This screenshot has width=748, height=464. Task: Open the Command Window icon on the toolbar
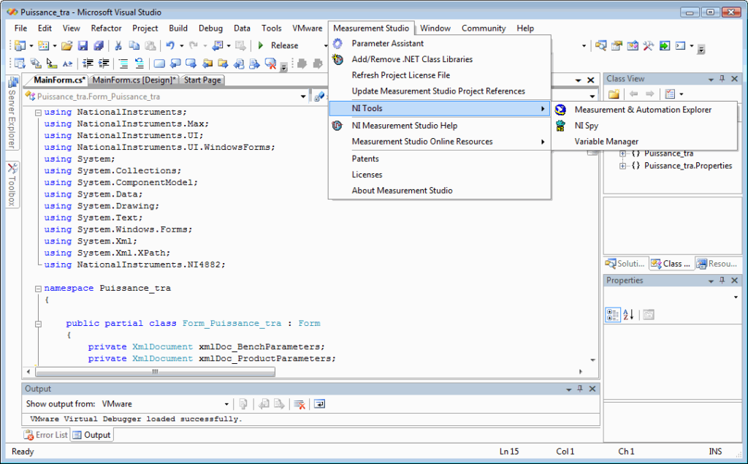(x=680, y=45)
